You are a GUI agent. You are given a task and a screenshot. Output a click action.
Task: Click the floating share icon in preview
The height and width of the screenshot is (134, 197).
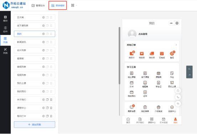click(x=178, y=91)
